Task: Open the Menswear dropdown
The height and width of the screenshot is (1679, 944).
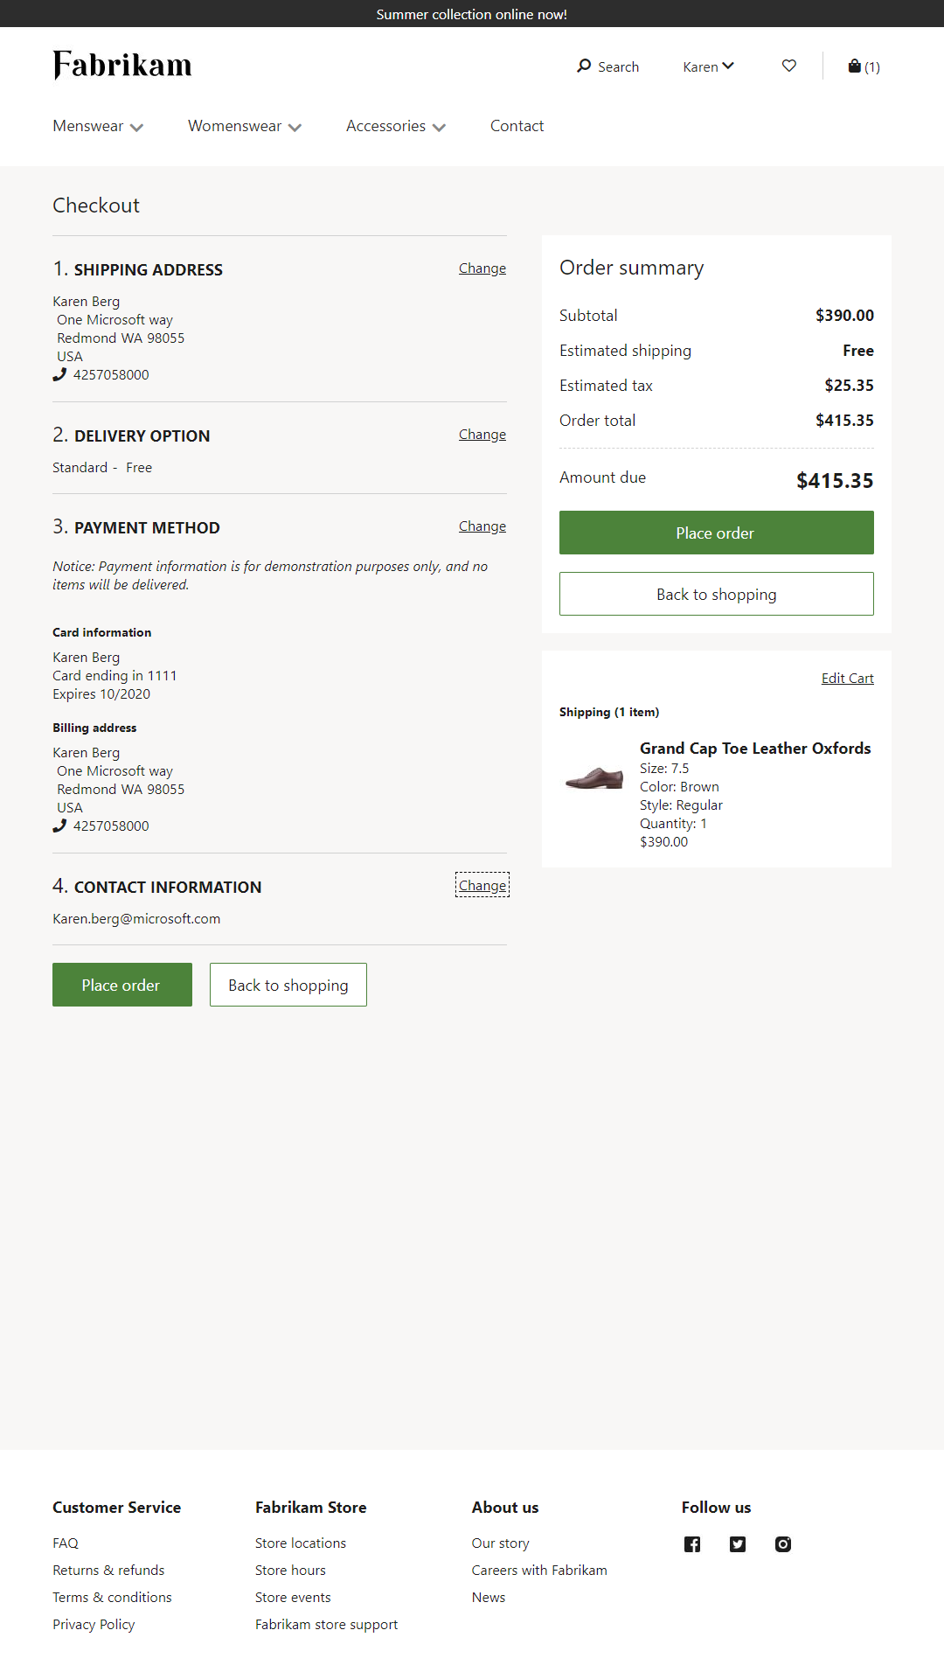Action: (96, 126)
